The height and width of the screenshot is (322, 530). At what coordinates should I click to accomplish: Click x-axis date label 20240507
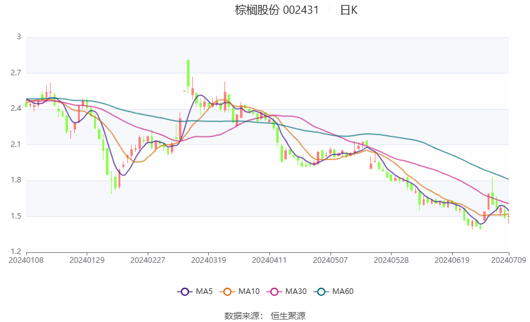[330, 260]
